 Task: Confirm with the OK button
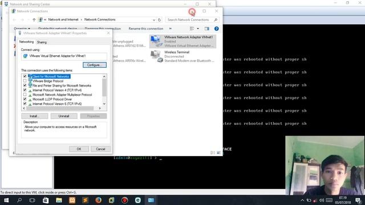(x=79, y=149)
